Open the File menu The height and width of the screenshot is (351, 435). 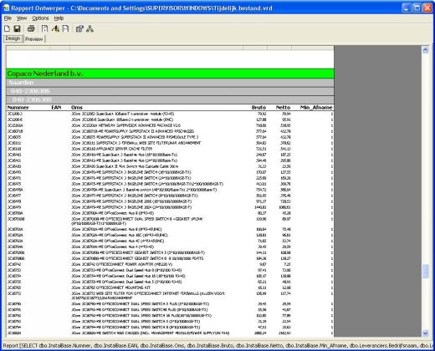8,18
